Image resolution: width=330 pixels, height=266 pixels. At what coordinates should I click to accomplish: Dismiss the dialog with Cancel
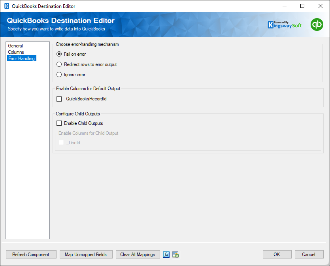pyautogui.click(x=309, y=255)
